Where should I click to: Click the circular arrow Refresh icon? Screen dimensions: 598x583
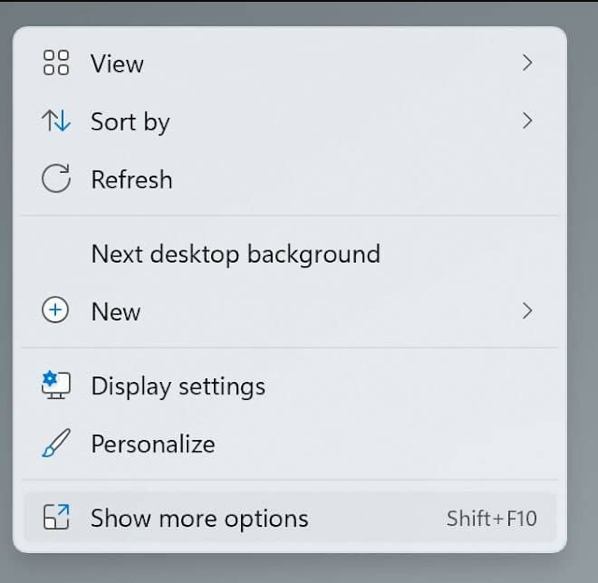point(56,178)
